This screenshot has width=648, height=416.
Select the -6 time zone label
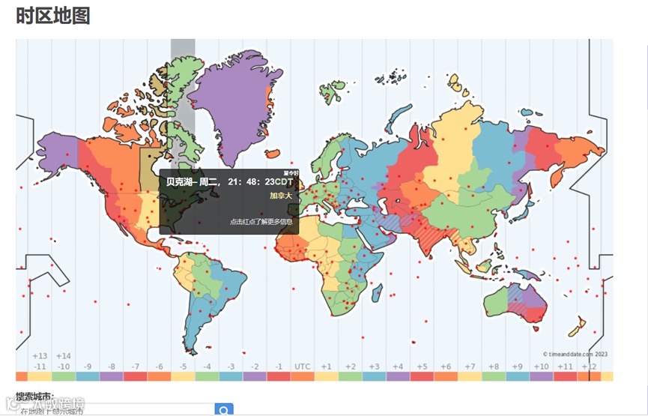(159, 367)
